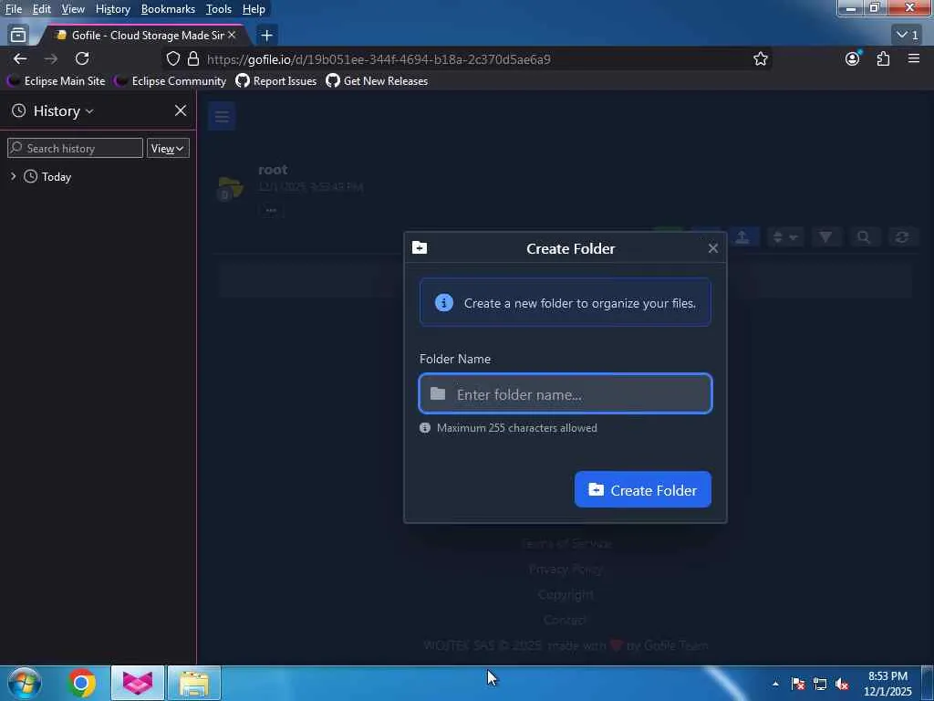Close the History sidebar
The height and width of the screenshot is (701, 934).
[x=181, y=110]
